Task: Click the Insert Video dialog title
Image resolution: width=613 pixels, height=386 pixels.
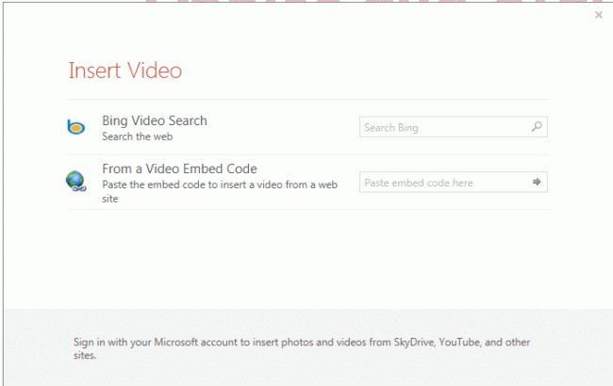Action: click(125, 71)
